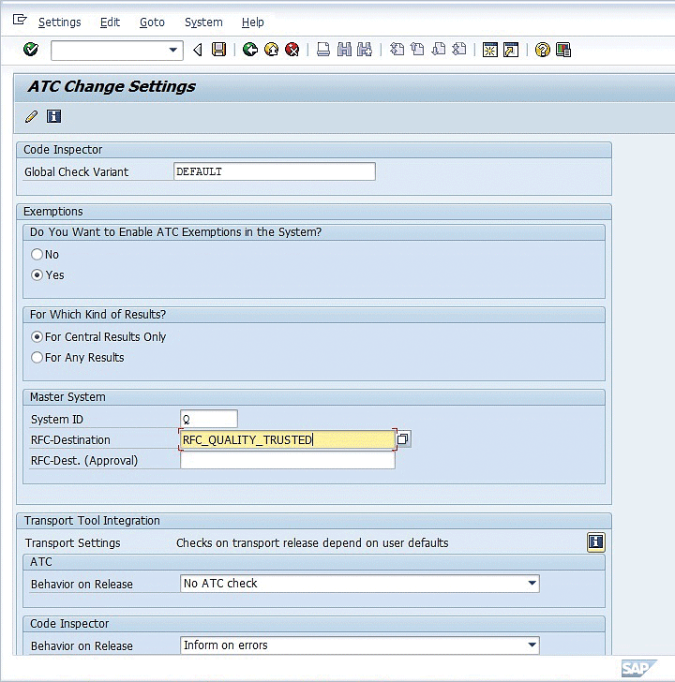Open the System menu
This screenshot has height=682, width=675.
pyautogui.click(x=203, y=22)
